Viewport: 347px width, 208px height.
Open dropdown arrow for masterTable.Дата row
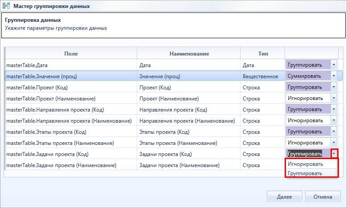point(334,65)
